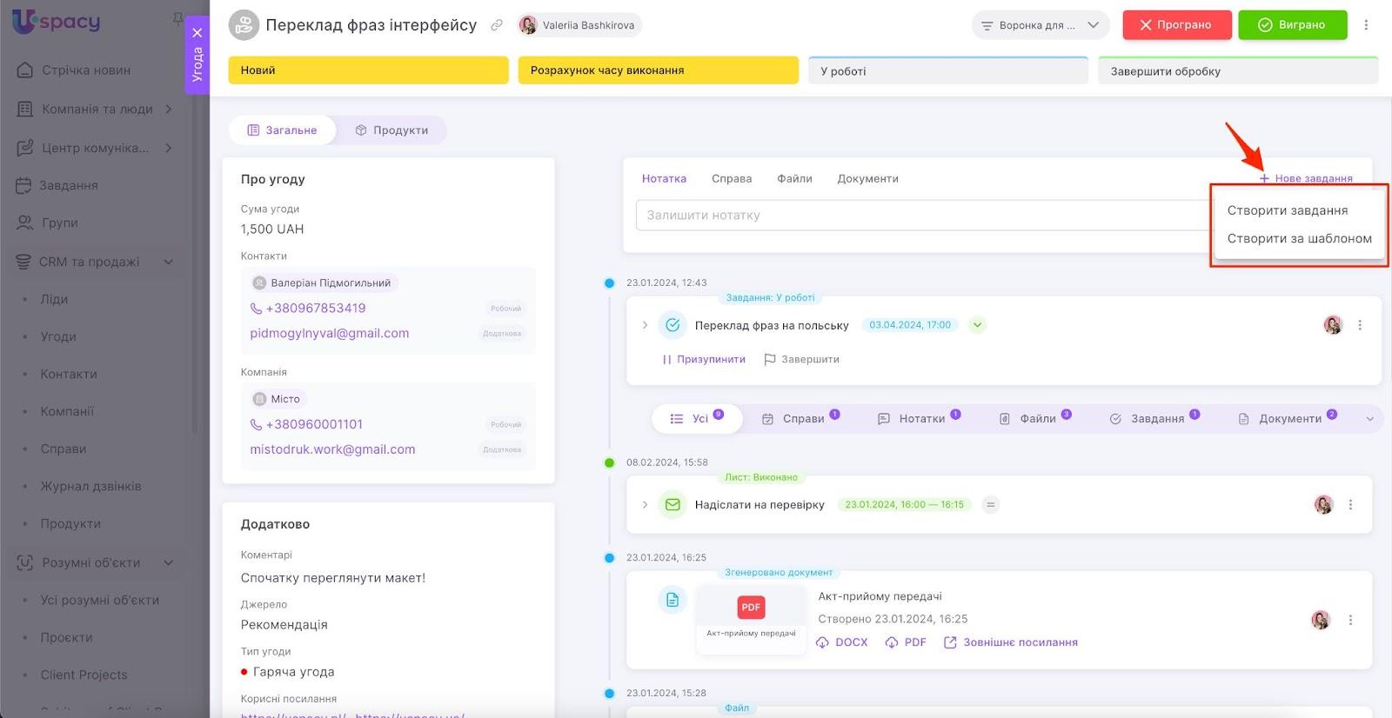Viewport: 1392px width, 718px height.
Task: Expand the Надіслати на перевірку entry
Action: (x=645, y=505)
